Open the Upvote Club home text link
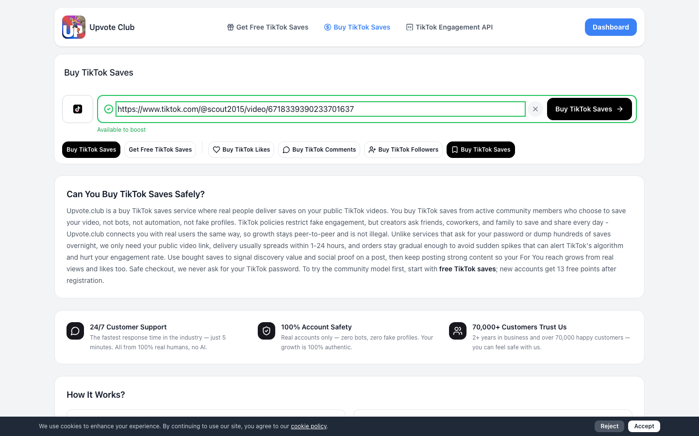699x436 pixels. point(112,27)
